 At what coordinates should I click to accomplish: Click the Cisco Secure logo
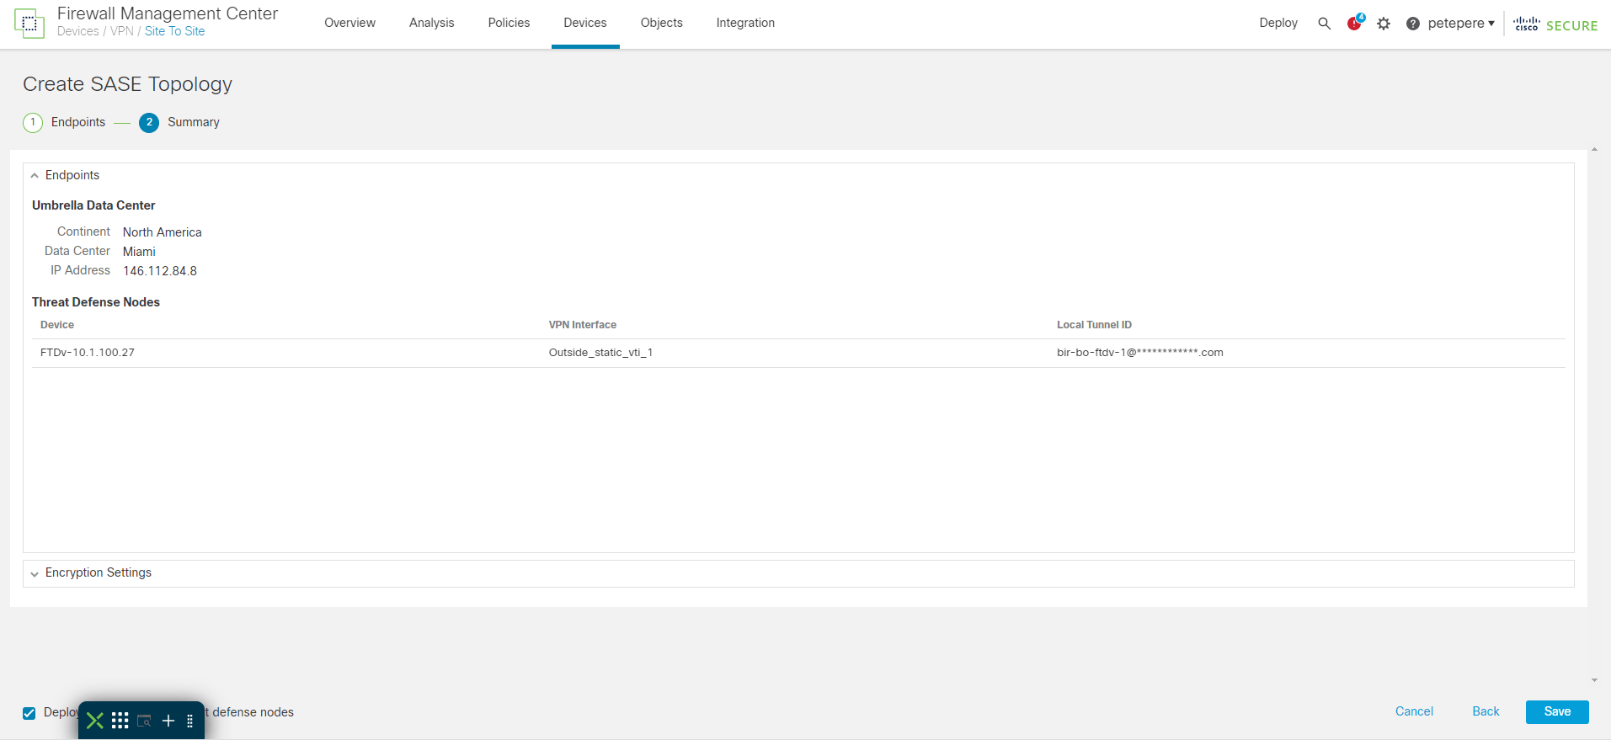(x=1555, y=24)
